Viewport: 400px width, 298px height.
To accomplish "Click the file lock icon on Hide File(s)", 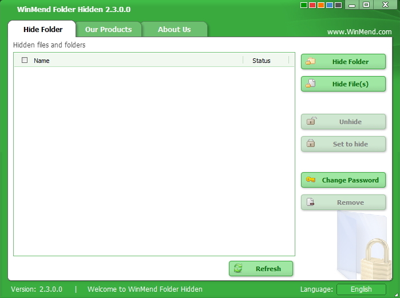I will [311, 84].
